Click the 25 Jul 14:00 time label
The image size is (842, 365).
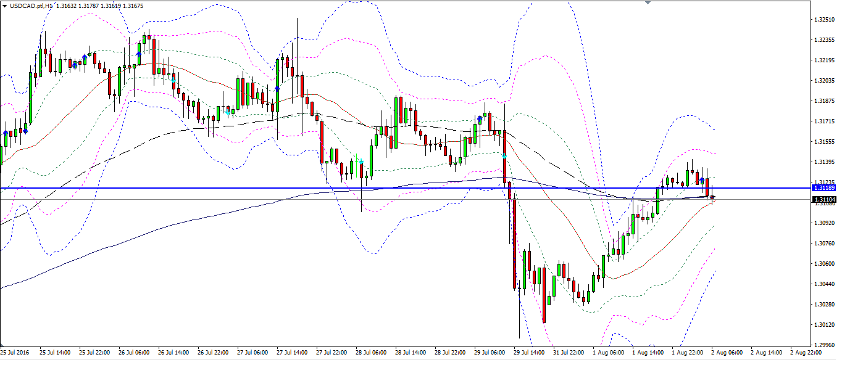click(x=55, y=353)
